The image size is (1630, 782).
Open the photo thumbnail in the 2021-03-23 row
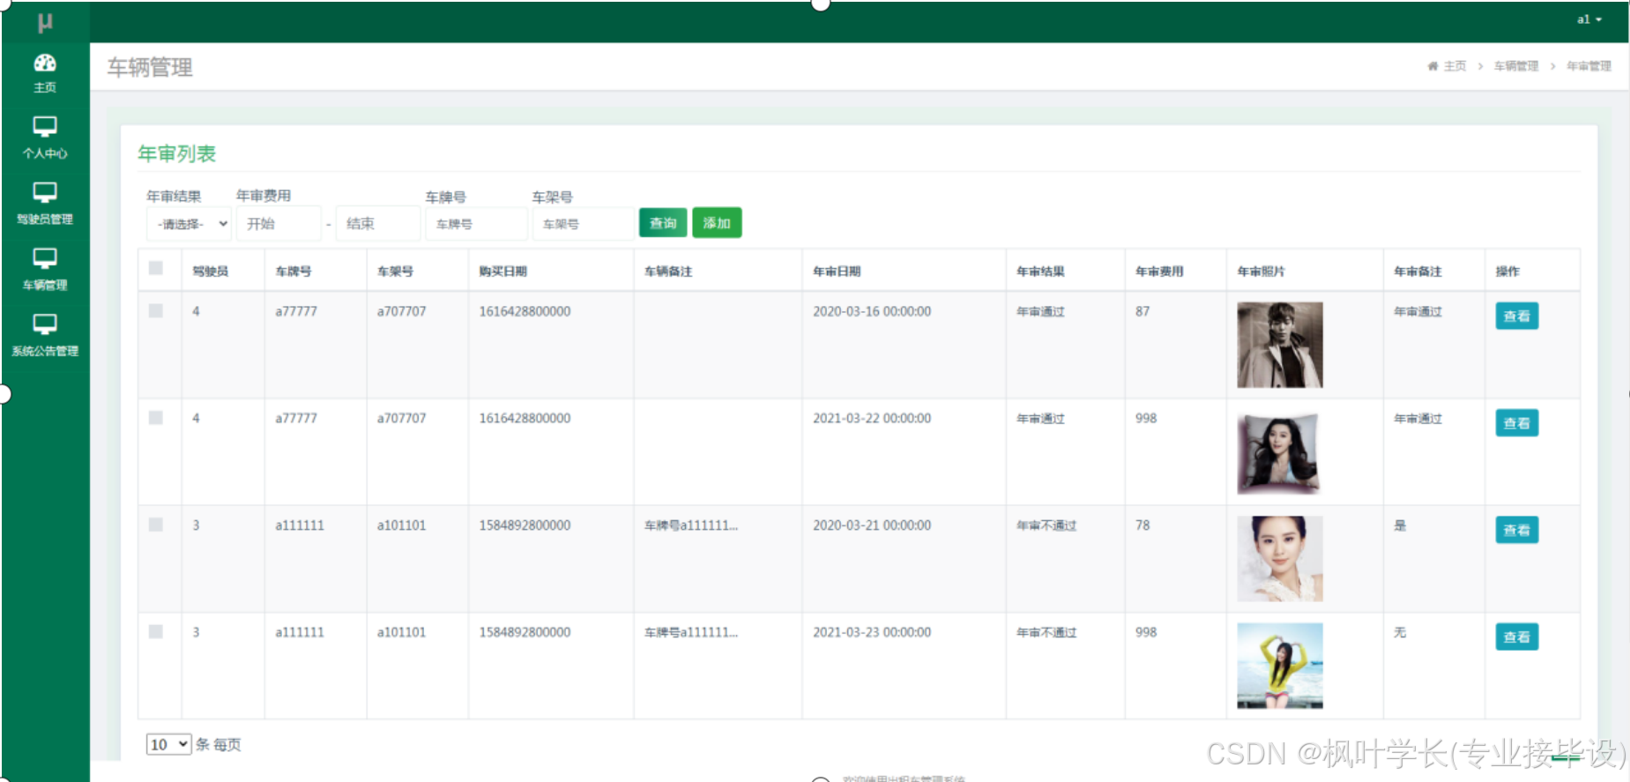click(x=1279, y=666)
